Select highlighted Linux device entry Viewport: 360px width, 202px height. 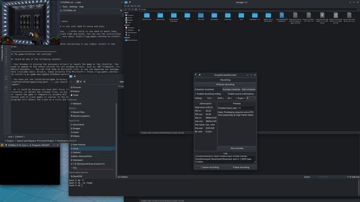click(92, 149)
